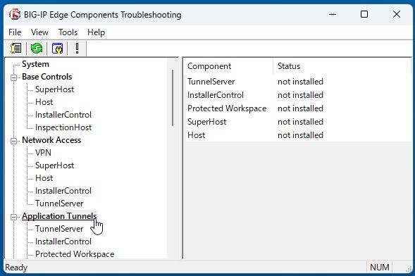
Task: Select Host under Network Access
Action: click(x=44, y=178)
